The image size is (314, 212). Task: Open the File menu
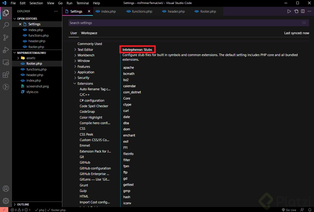(x=13, y=3)
